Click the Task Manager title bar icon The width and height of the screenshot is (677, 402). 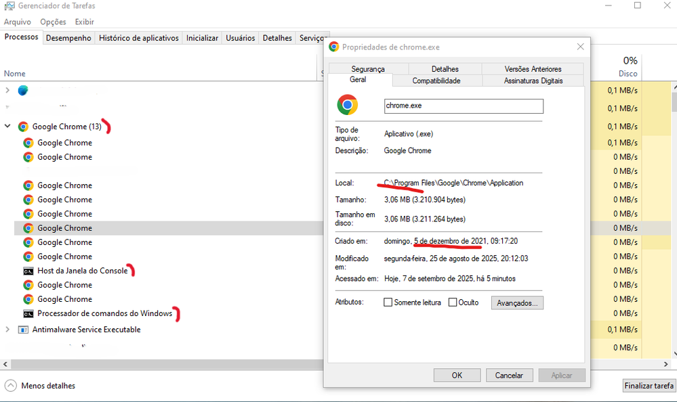pos(9,6)
